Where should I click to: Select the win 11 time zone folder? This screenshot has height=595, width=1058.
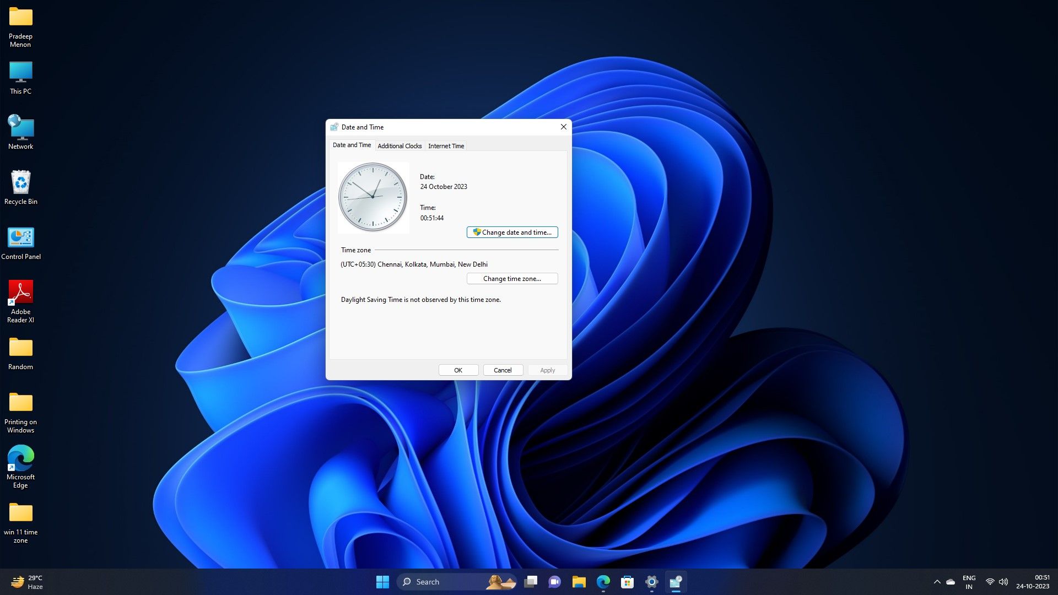20,523
